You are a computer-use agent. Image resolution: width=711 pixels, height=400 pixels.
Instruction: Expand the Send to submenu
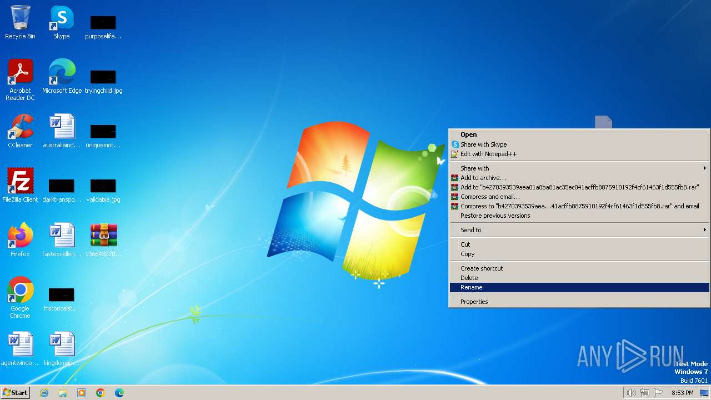[579, 230]
